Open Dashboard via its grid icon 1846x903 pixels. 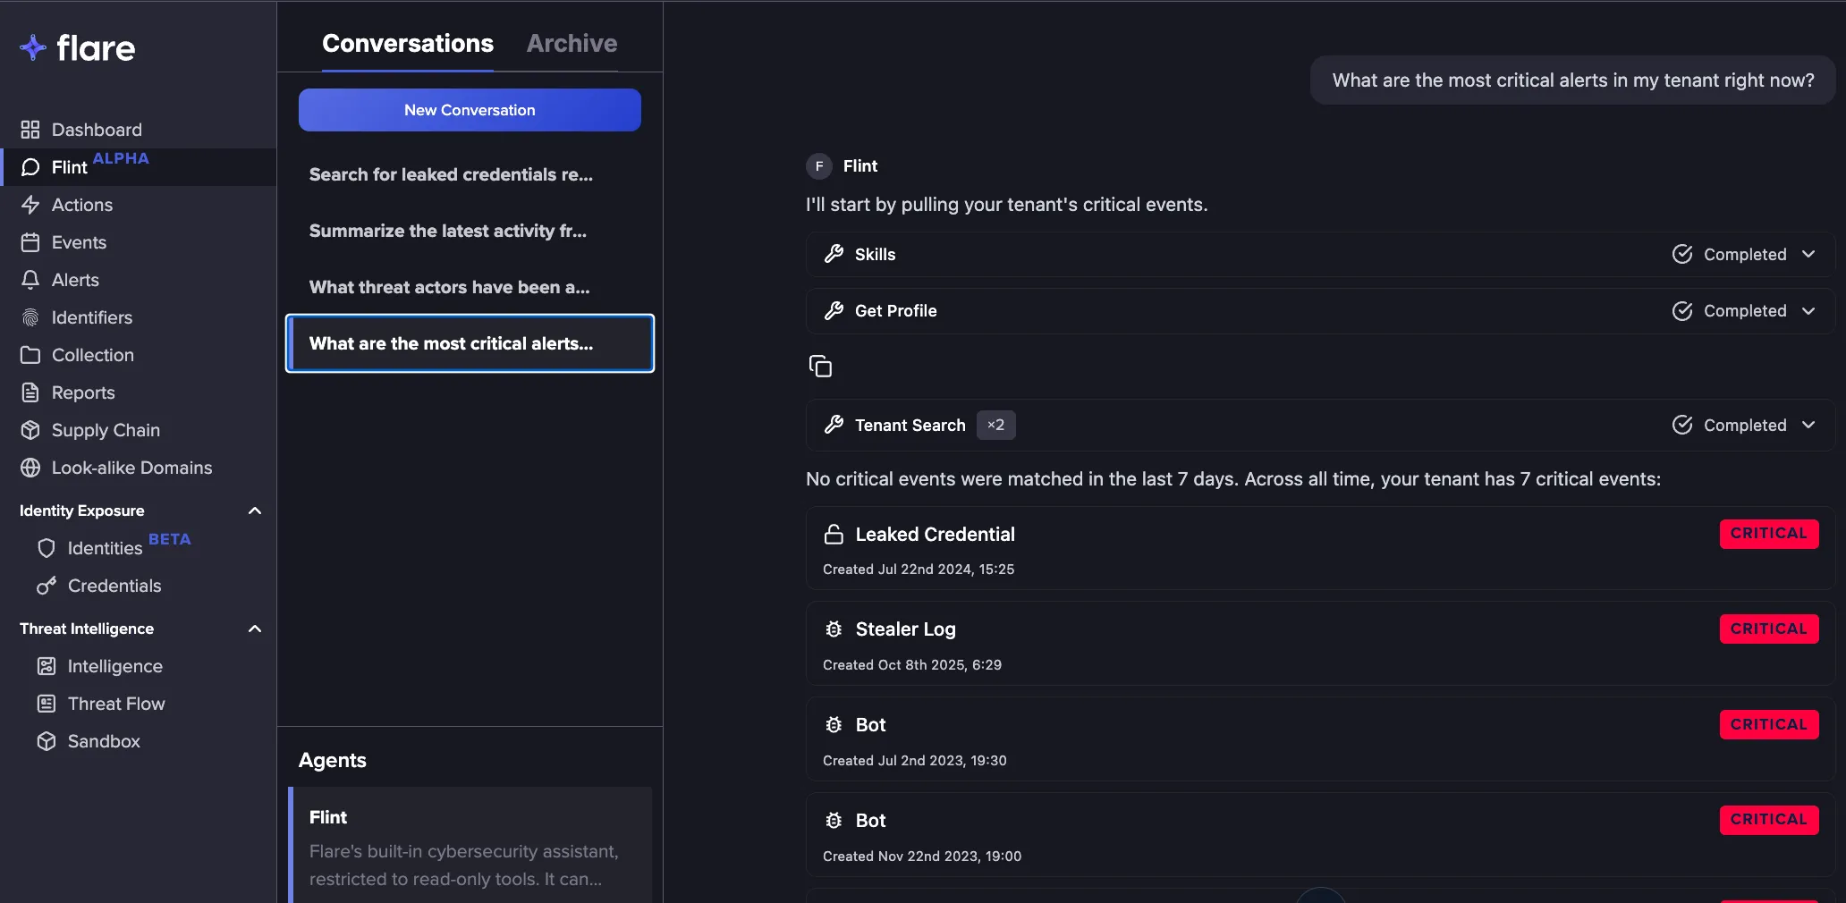[x=30, y=130]
